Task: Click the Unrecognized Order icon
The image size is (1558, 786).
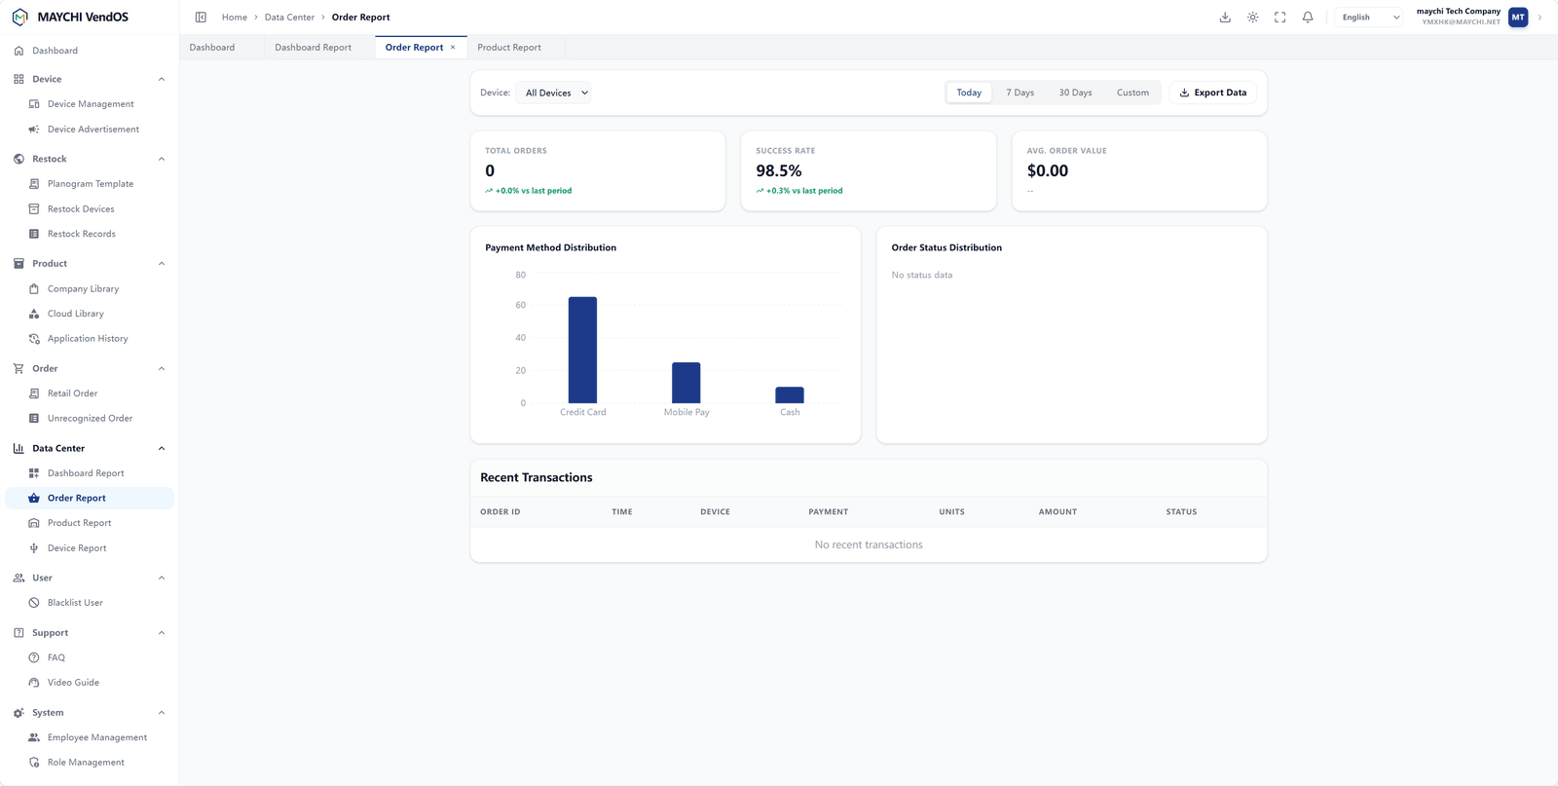Action: (34, 419)
